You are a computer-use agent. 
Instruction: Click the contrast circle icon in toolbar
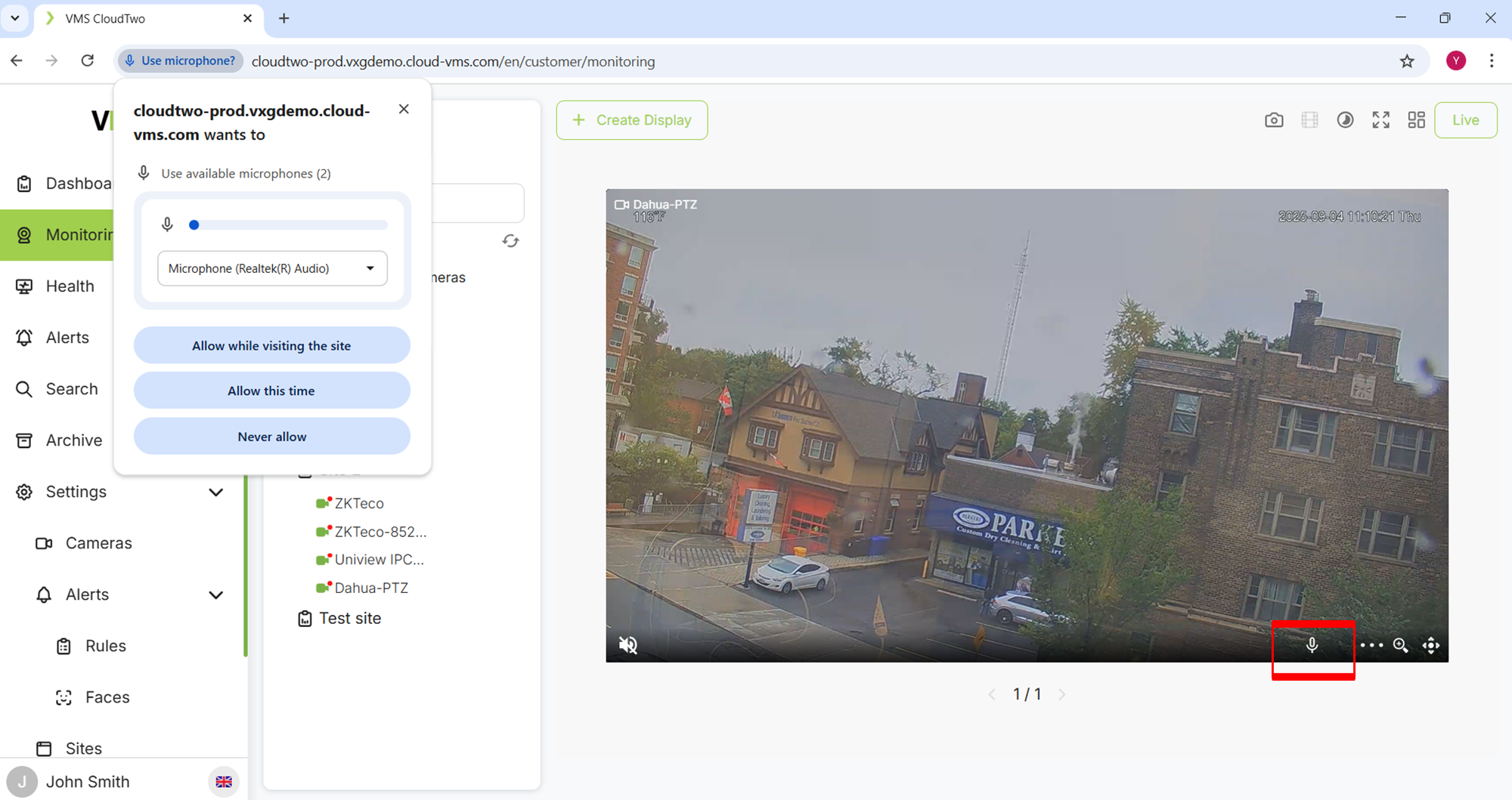[1345, 120]
